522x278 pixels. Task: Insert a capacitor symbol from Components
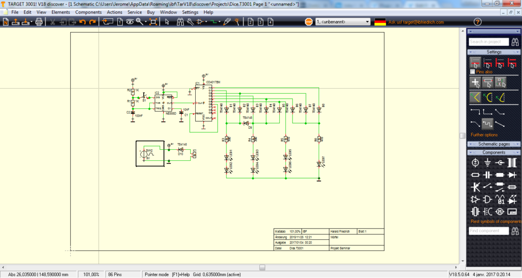pos(487,175)
